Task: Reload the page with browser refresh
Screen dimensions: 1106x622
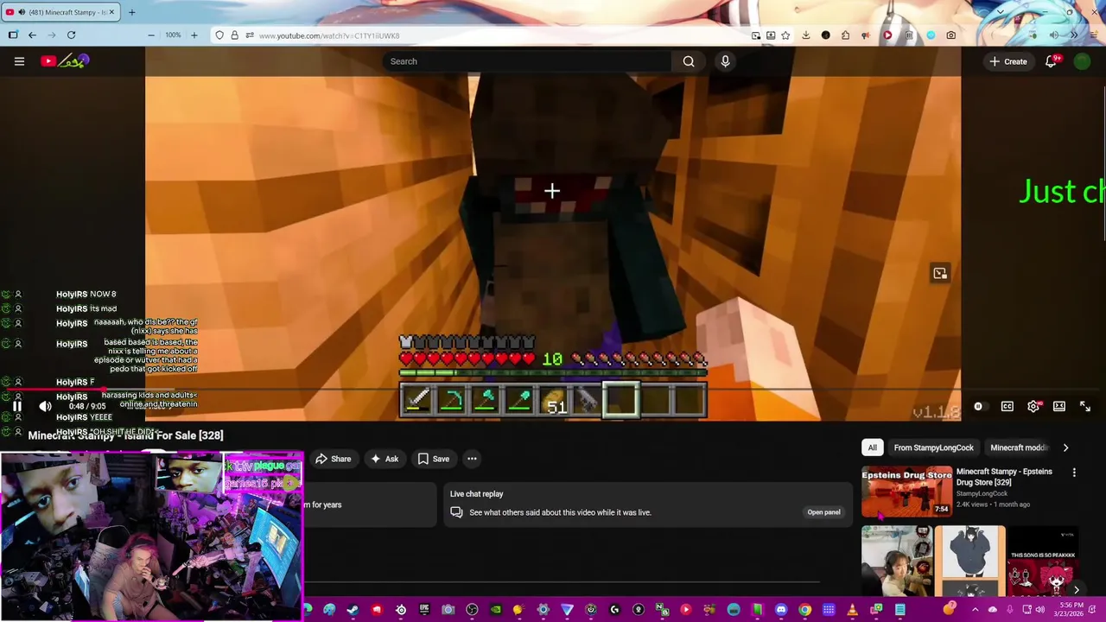Action: (71, 35)
